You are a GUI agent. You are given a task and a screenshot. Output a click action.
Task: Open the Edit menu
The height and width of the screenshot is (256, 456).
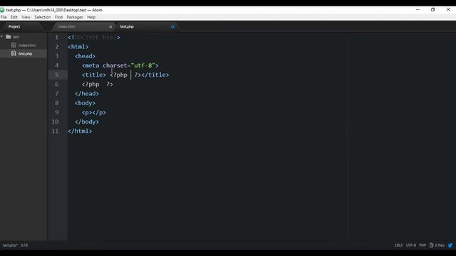point(14,17)
